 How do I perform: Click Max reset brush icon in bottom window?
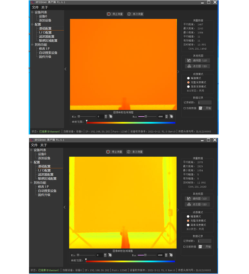click(170, 255)
